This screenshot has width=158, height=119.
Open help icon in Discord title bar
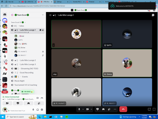[154, 10]
